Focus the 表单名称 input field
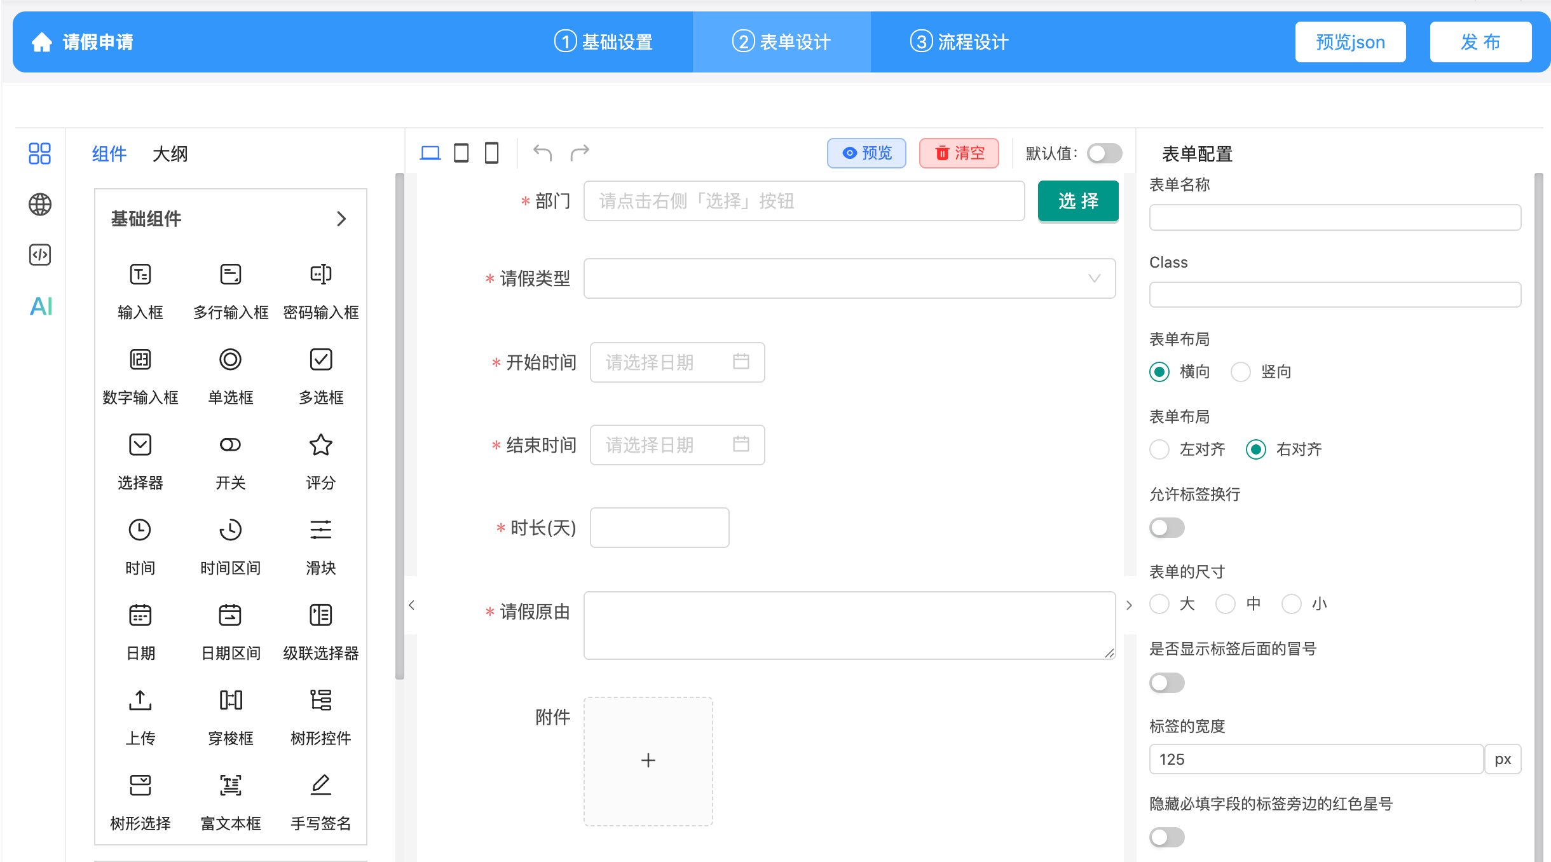This screenshot has height=862, width=1551. pos(1336,217)
